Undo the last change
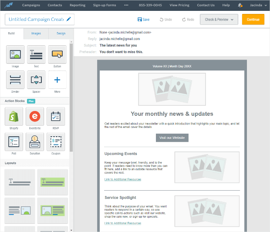 coord(165,20)
